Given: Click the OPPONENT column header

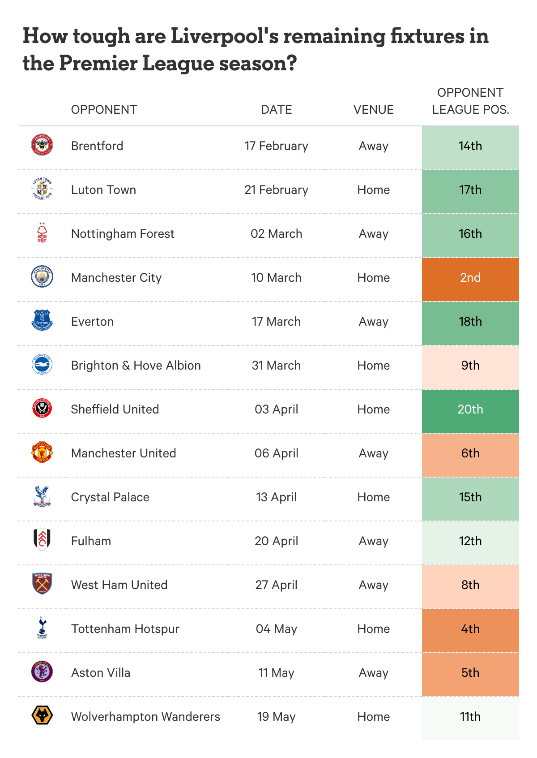Looking at the screenshot, I should tap(104, 110).
